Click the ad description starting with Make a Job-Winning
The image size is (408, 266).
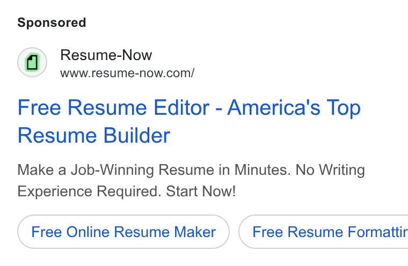[191, 180]
